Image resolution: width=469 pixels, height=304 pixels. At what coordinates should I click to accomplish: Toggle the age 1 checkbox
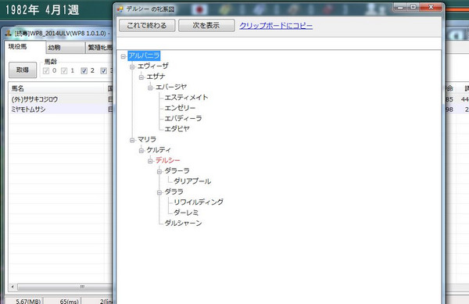(64, 71)
